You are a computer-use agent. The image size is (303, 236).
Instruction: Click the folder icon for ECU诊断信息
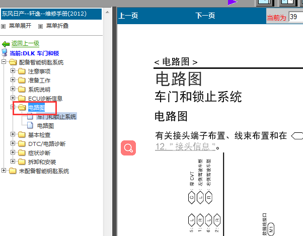[22, 98]
